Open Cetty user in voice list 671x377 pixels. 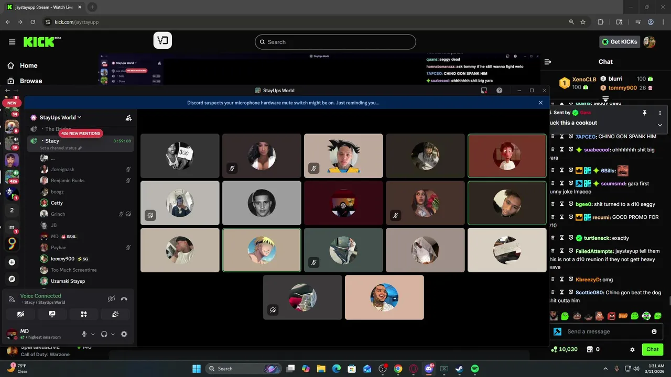[x=57, y=203]
